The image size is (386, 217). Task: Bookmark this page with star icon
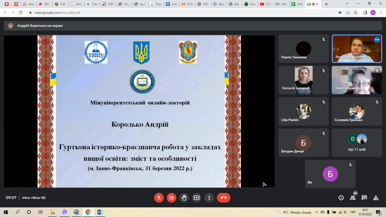(x=355, y=12)
